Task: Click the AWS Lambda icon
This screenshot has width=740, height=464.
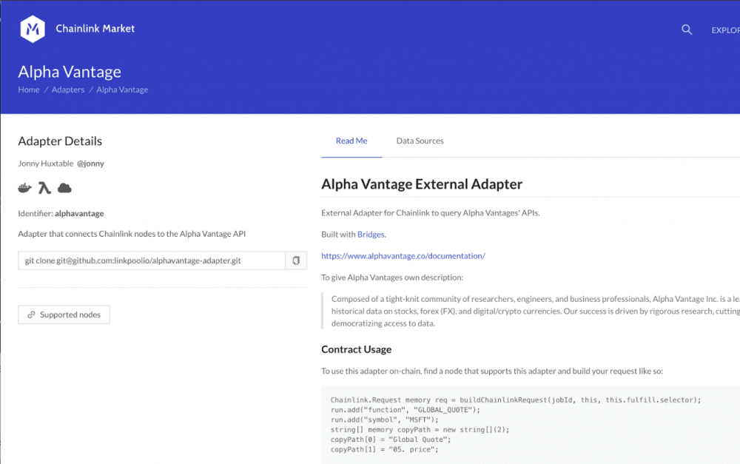Action: (x=44, y=188)
